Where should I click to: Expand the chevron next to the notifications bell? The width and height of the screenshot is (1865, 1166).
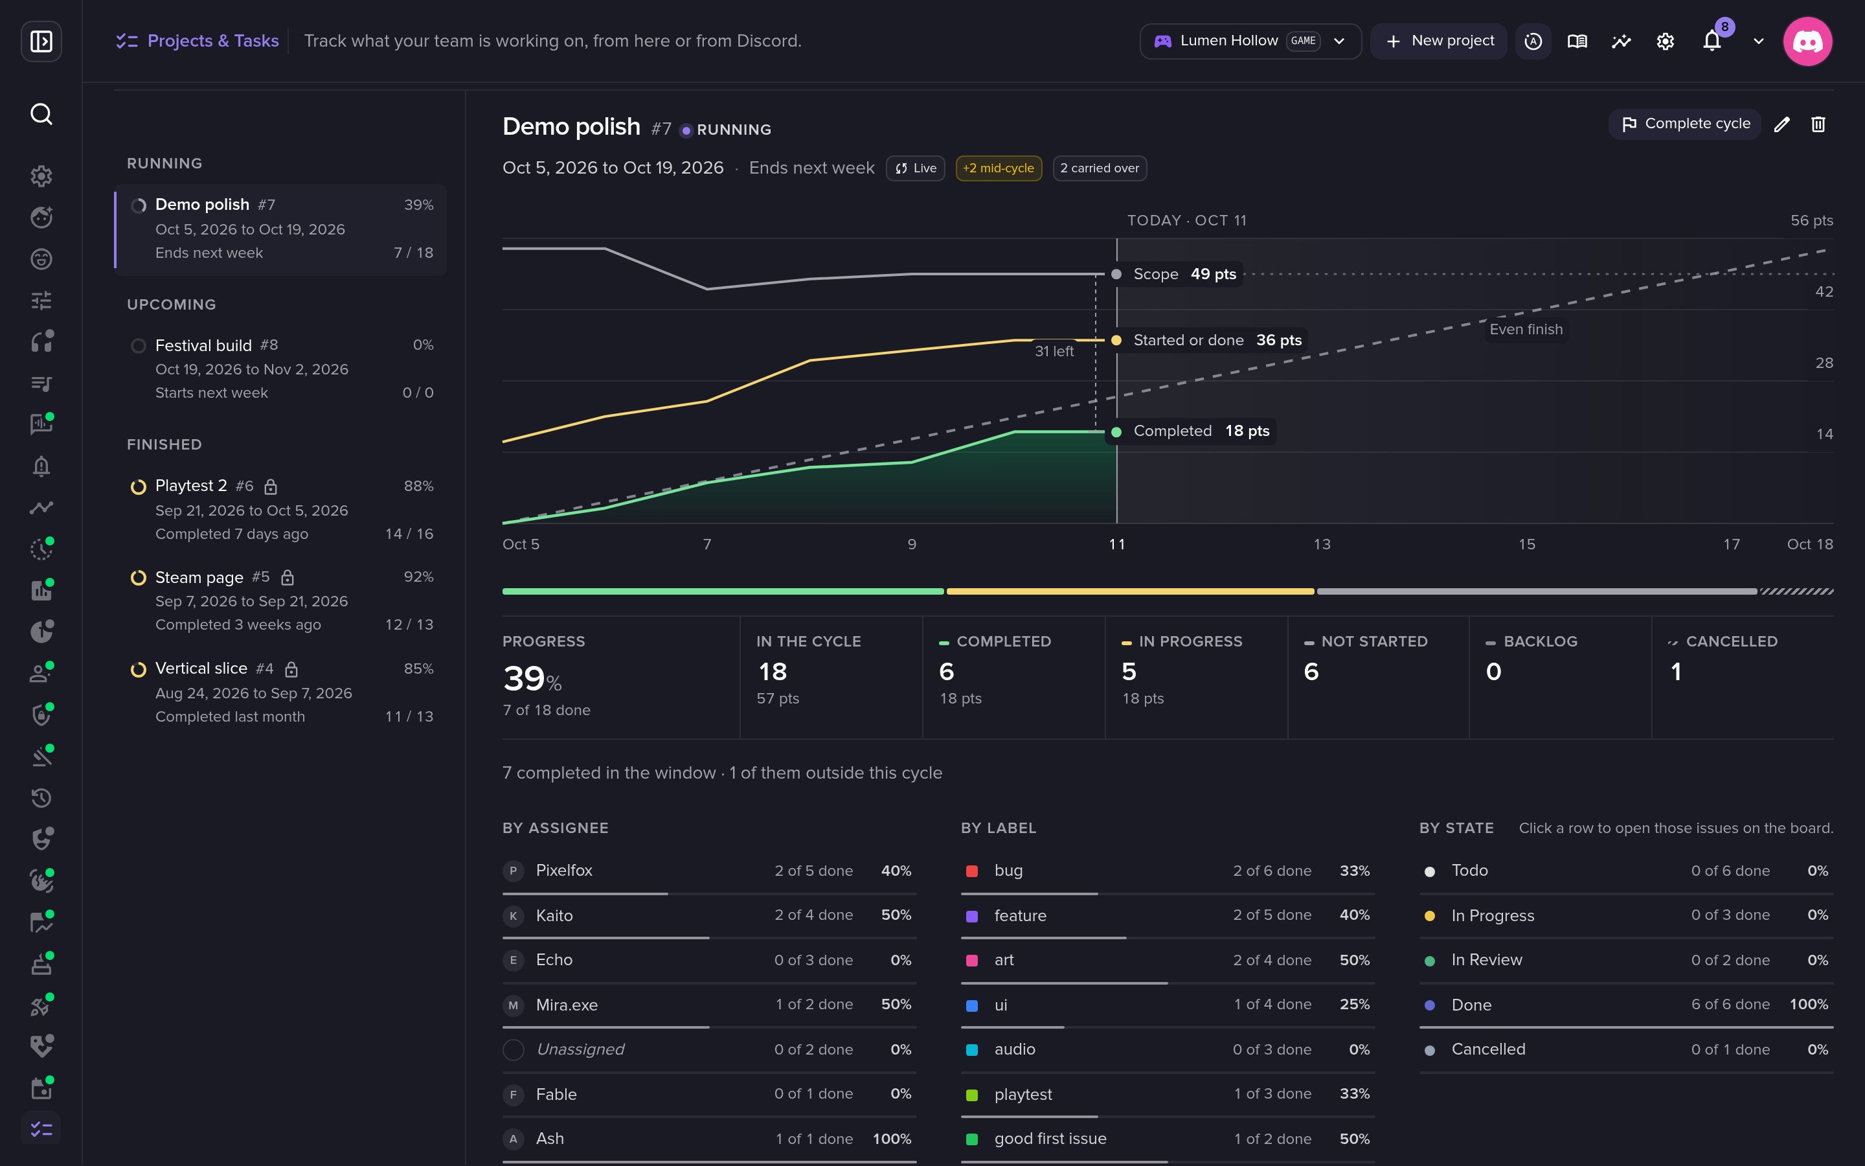1759,41
